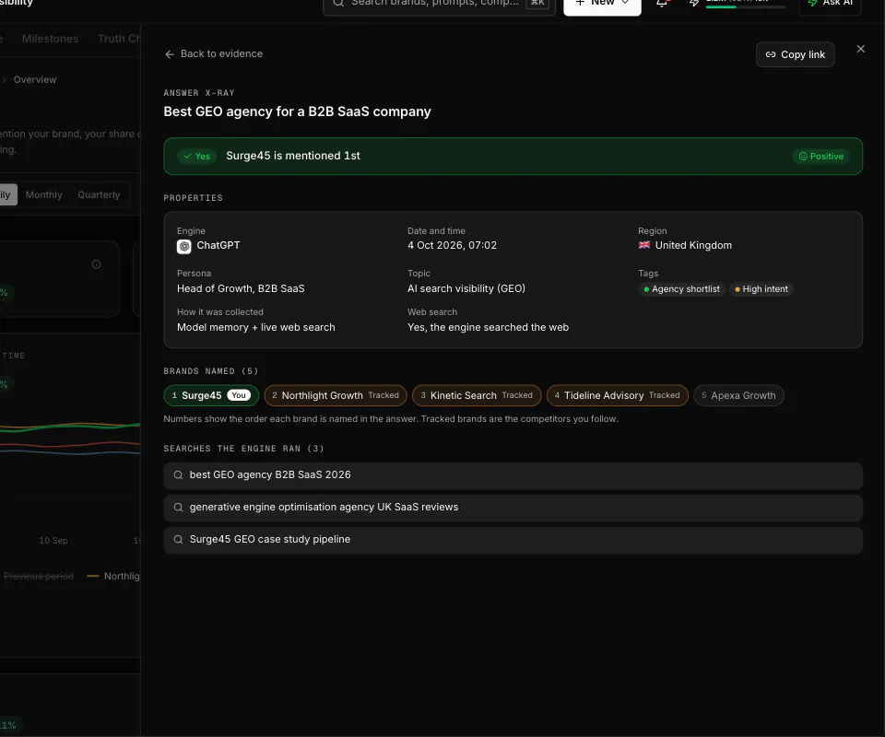Click the info icon on the metric card
This screenshot has width=885, height=737.
point(97,264)
